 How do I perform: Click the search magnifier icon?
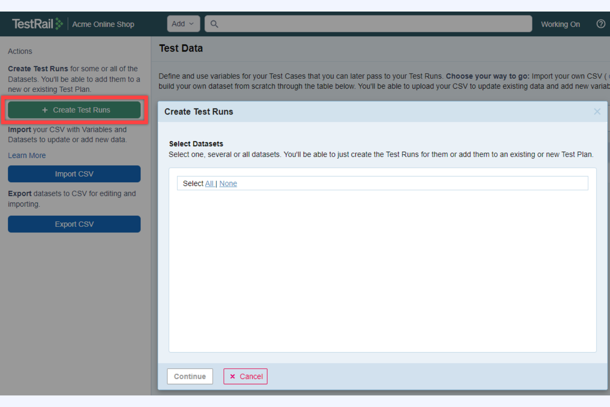click(x=214, y=24)
